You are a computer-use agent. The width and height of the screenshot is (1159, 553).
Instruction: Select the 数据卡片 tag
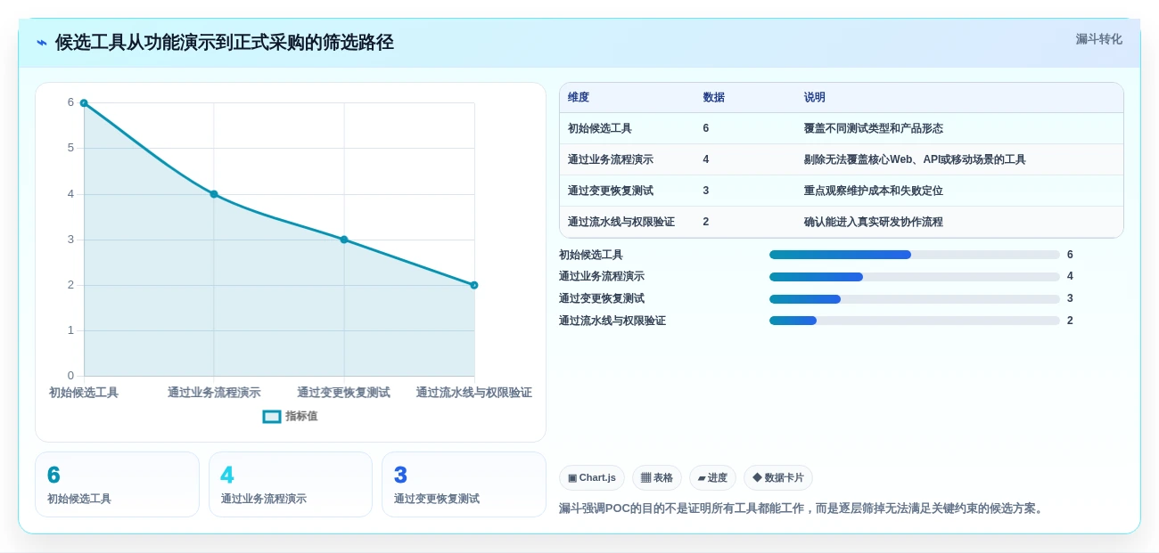[x=778, y=478]
